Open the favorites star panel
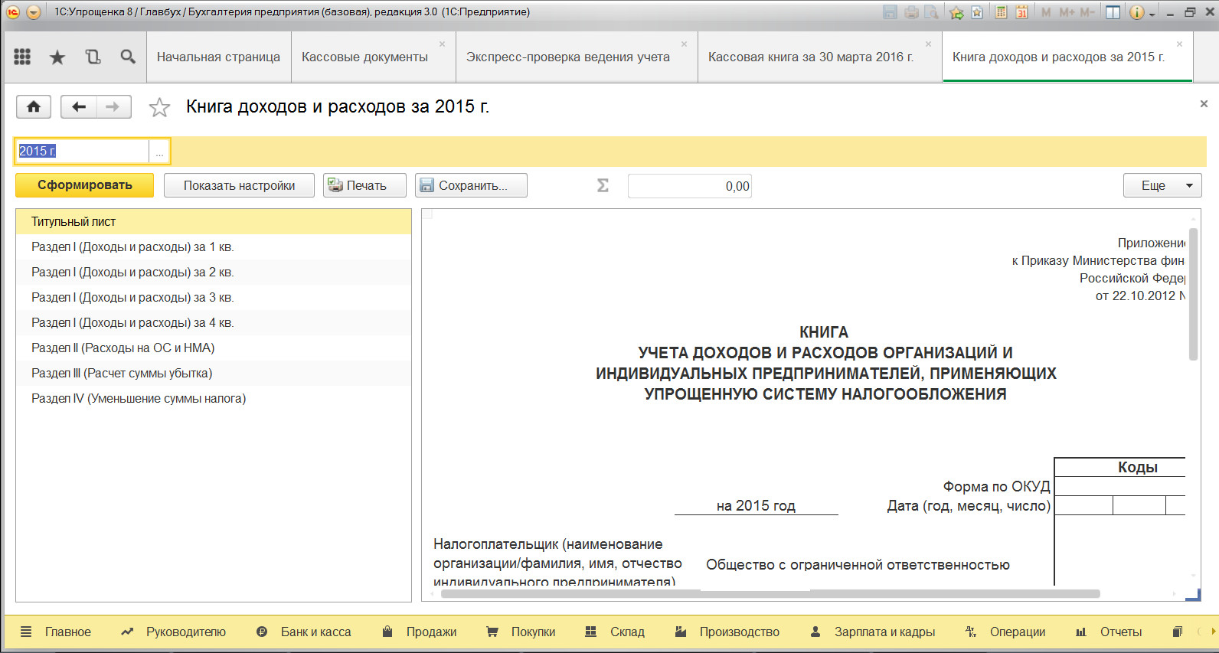This screenshot has width=1219, height=653. (x=57, y=57)
